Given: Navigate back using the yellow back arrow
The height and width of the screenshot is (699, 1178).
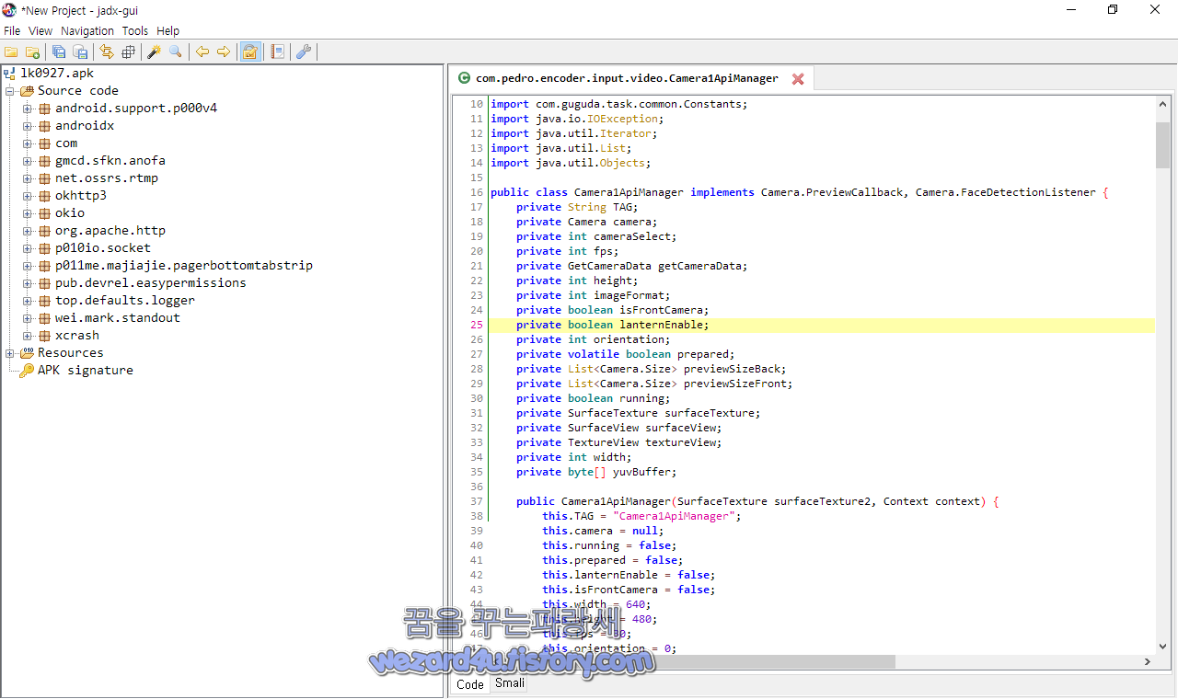Looking at the screenshot, I should 202,52.
